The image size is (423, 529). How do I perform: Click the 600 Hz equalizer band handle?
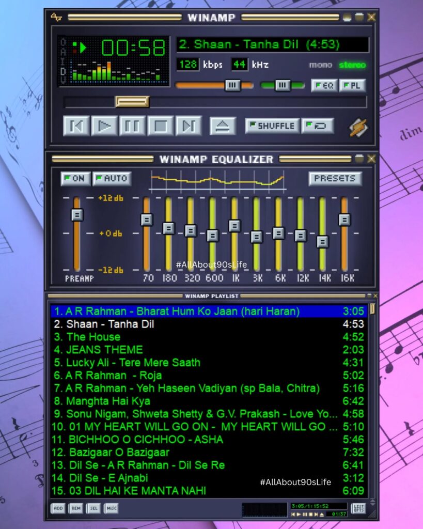click(212, 236)
